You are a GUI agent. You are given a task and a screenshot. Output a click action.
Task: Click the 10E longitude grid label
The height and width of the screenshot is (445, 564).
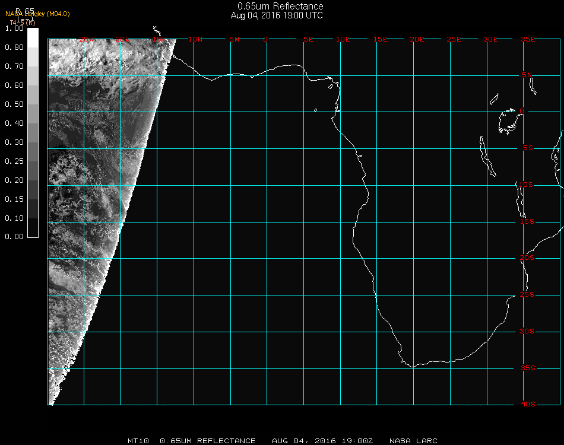(x=343, y=39)
